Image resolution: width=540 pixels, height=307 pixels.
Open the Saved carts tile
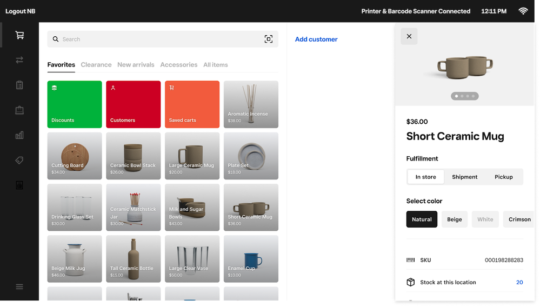pos(192,104)
